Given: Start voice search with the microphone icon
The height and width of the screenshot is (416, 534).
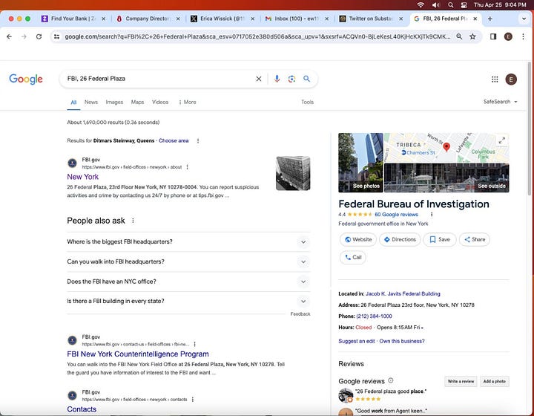Looking at the screenshot, I should pos(277,79).
